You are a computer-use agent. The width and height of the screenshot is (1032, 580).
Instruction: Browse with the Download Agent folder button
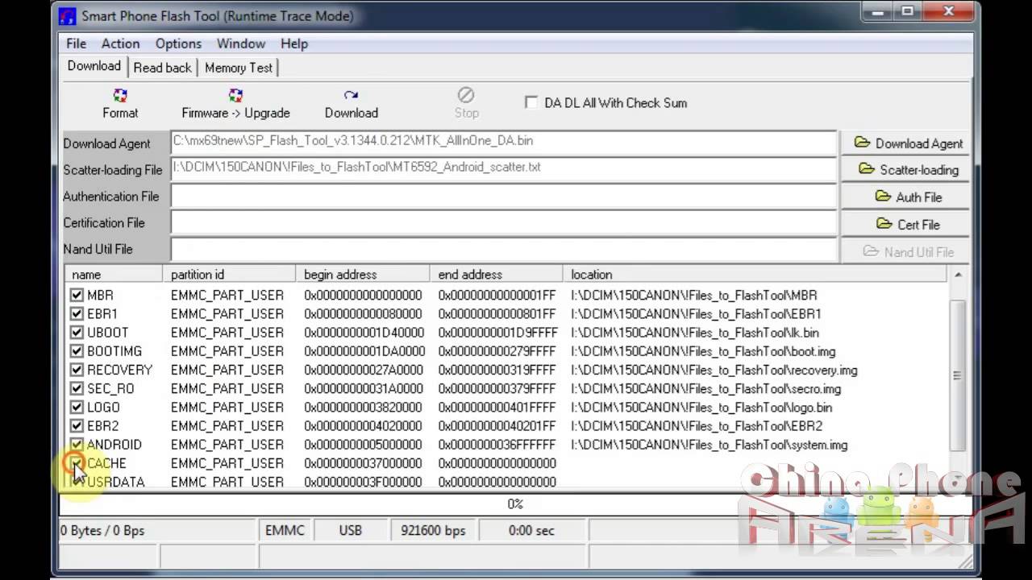908,143
